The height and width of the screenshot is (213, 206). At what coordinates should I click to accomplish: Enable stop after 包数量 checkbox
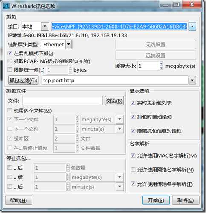10,167
